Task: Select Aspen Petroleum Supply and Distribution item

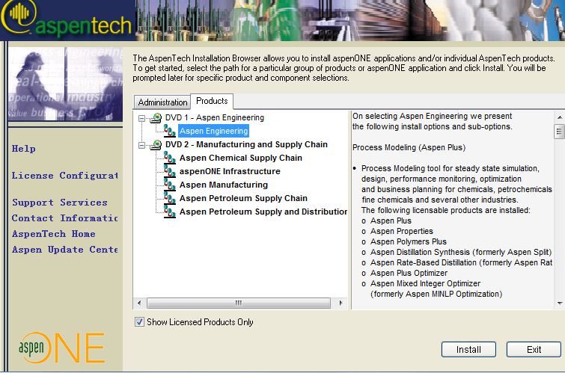Action: 263,212
